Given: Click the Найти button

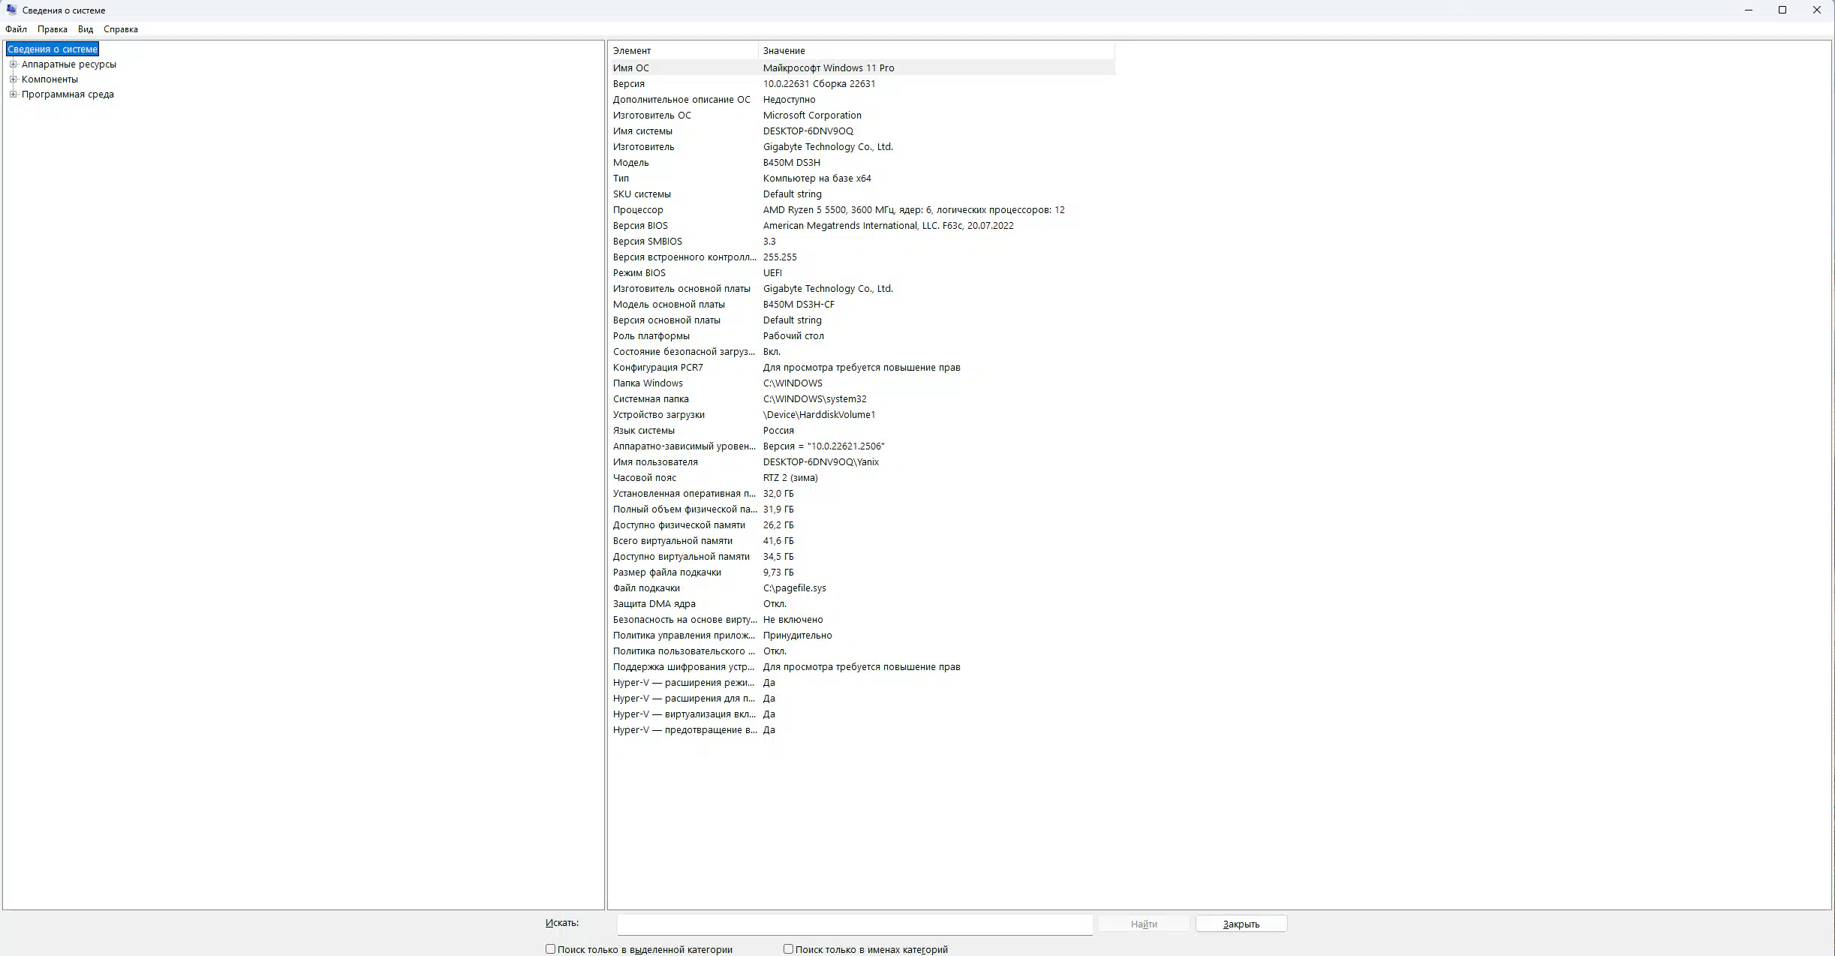Looking at the screenshot, I should [x=1144, y=924].
